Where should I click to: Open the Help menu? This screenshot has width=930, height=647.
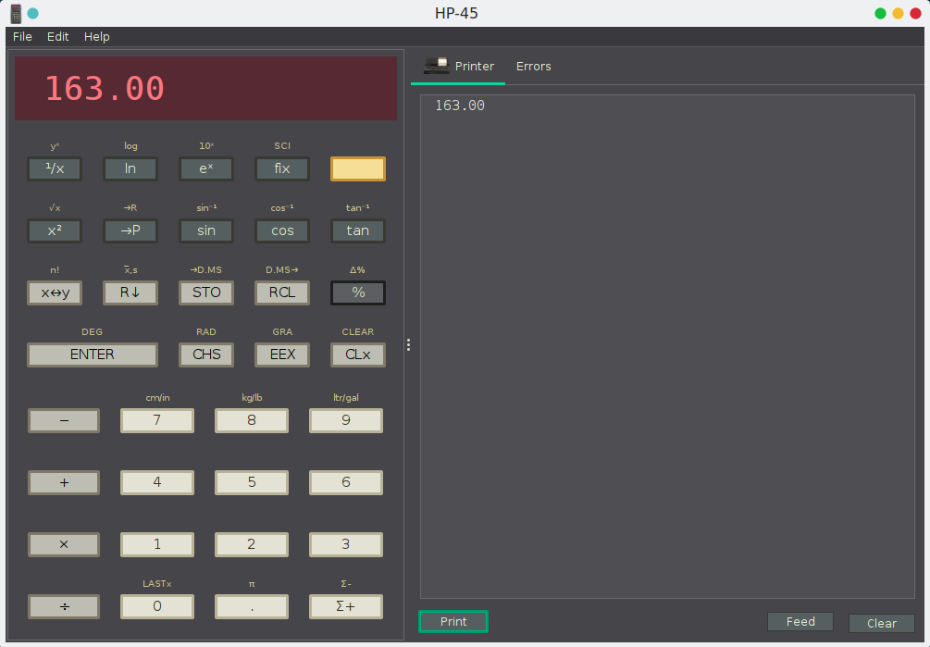pos(96,37)
